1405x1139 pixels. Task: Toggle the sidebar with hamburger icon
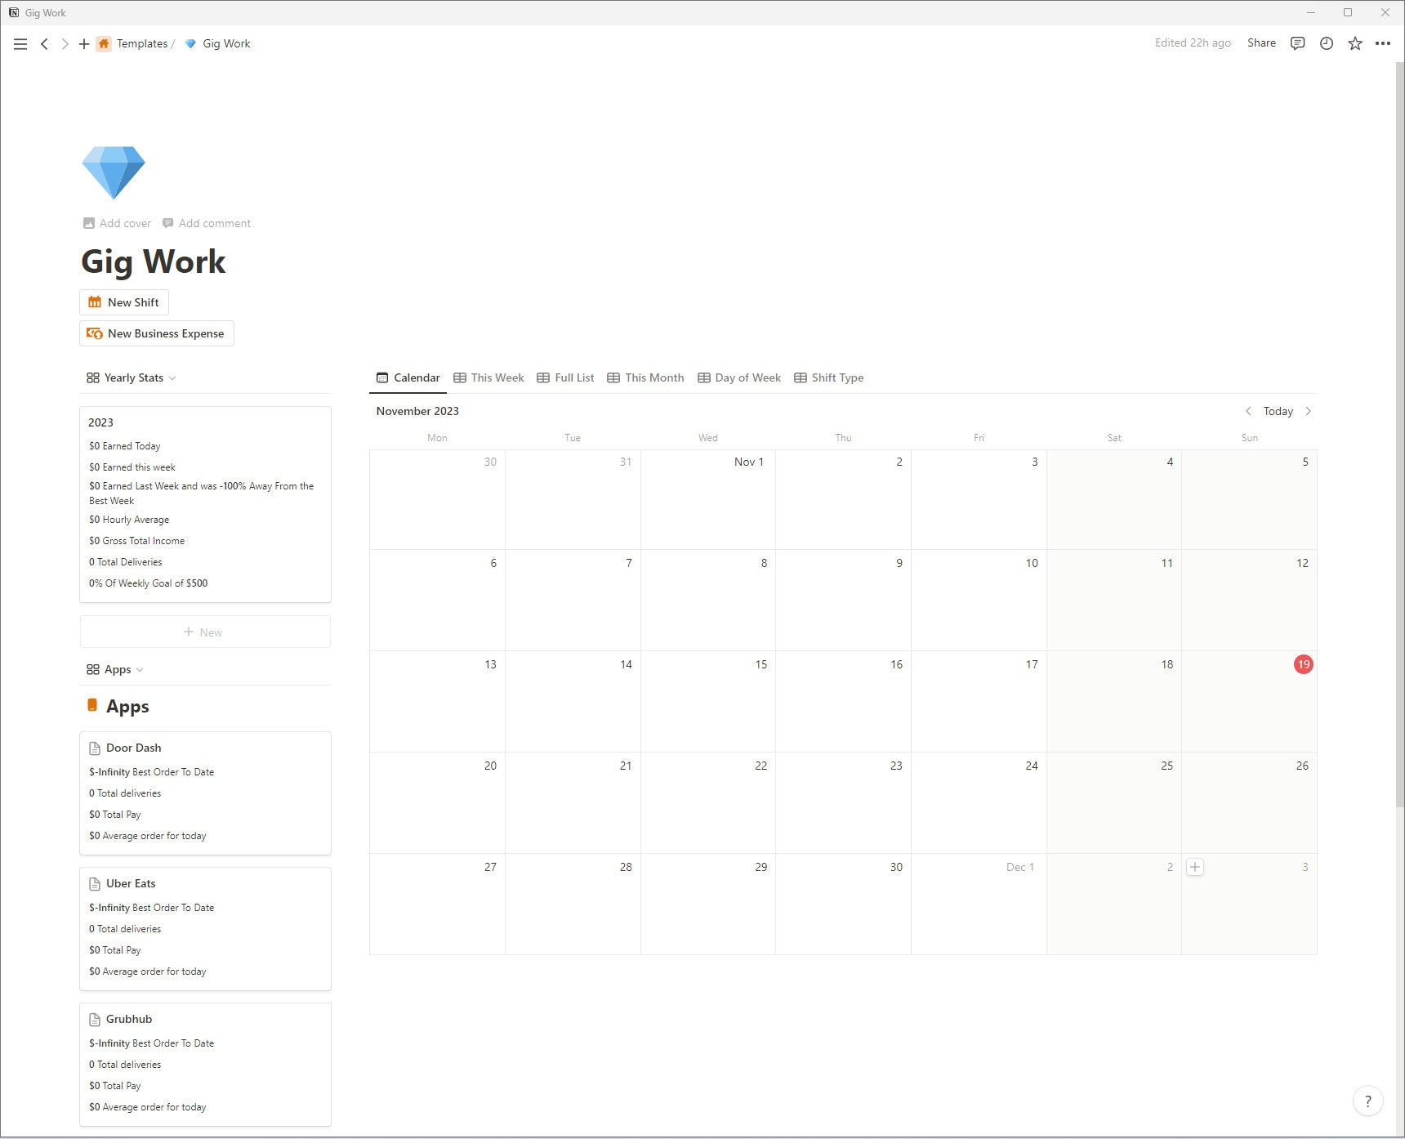(x=20, y=43)
